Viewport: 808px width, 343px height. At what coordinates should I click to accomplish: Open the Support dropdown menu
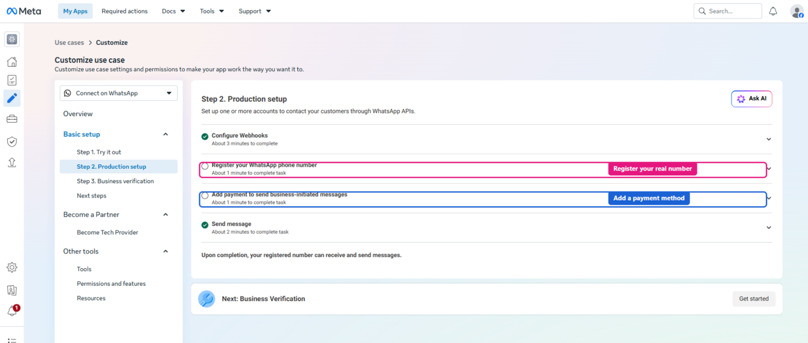coord(255,11)
